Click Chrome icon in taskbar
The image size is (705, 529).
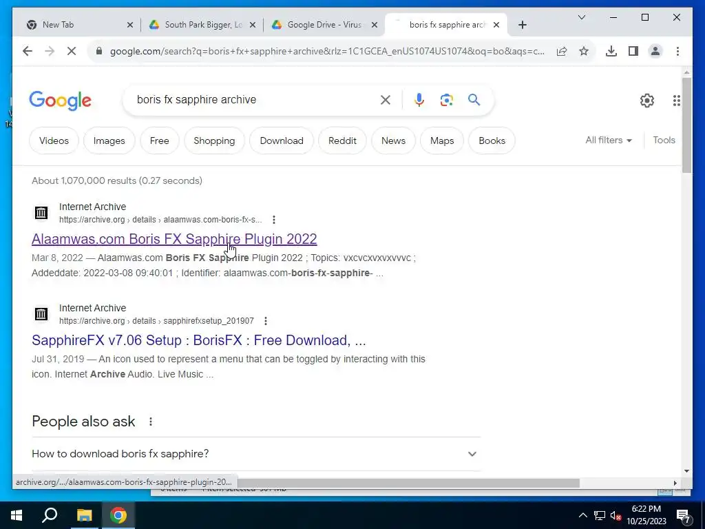118,515
